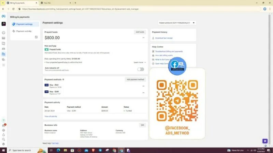Click the browser address bar

tap(139, 9)
